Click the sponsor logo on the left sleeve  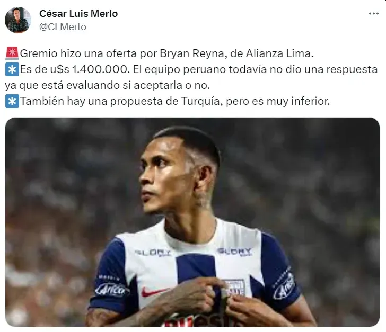(x=112, y=290)
